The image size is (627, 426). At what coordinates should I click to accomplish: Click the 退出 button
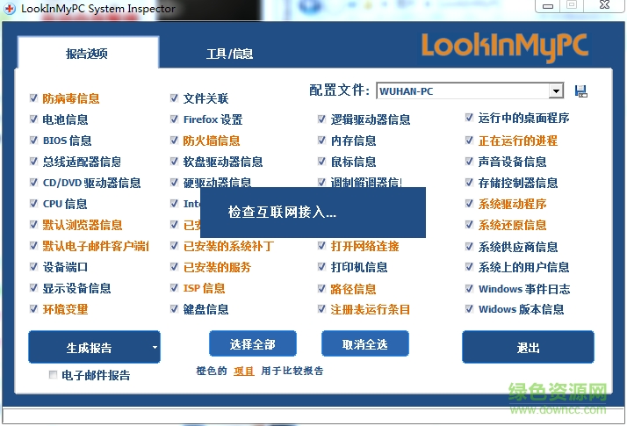pyautogui.click(x=528, y=347)
